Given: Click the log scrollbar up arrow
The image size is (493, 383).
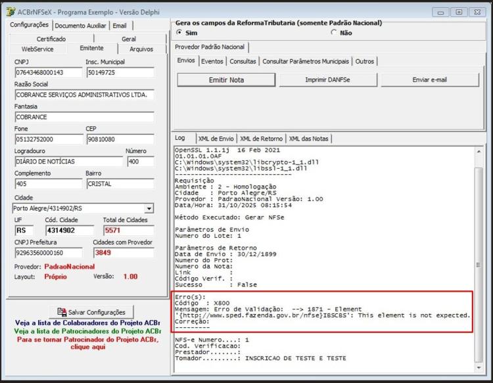Looking at the screenshot, I should pos(479,152).
